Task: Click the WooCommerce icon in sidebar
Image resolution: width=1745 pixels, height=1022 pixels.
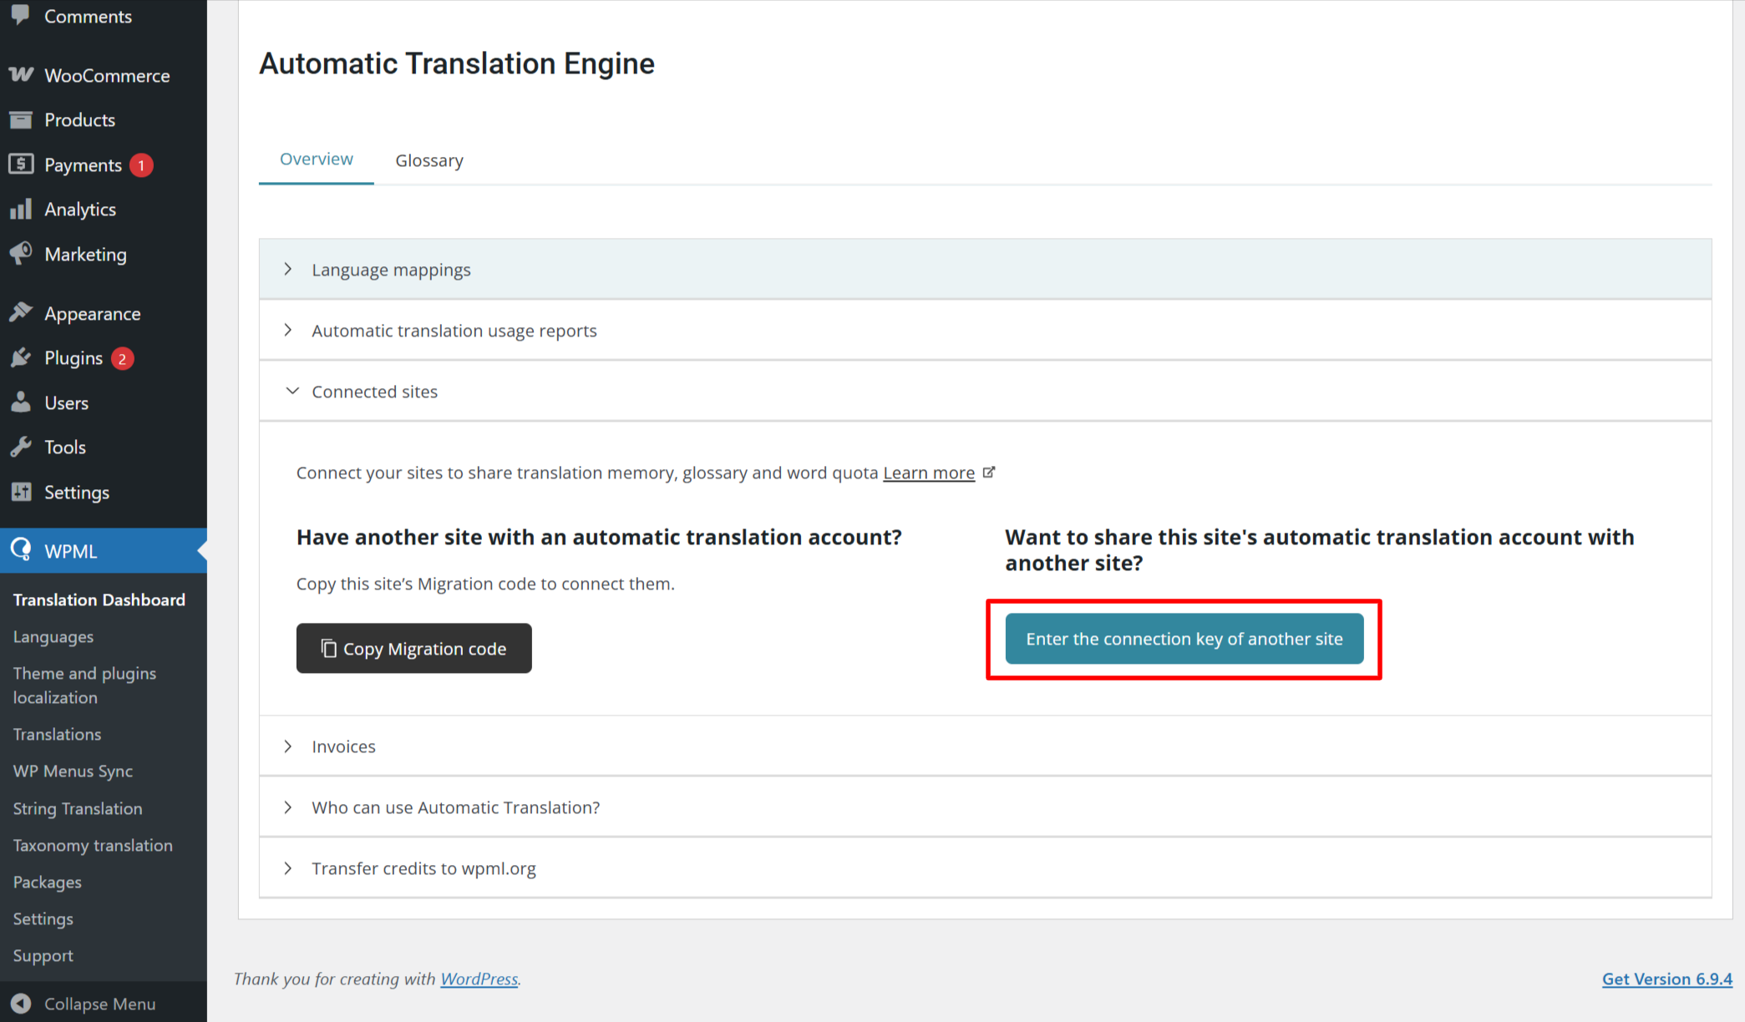Action: click(21, 75)
